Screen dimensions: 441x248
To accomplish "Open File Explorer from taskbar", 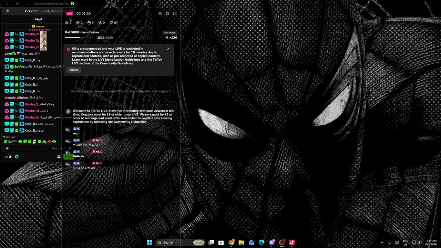I will pos(241,242).
